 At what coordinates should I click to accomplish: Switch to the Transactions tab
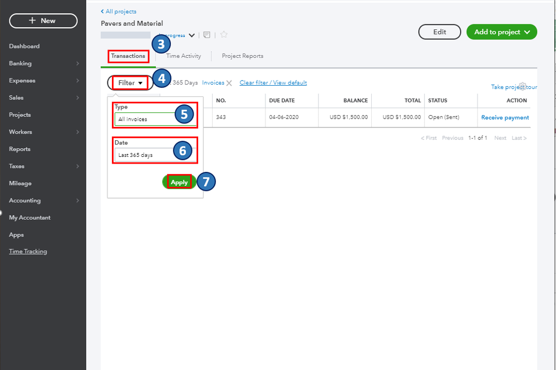(128, 56)
